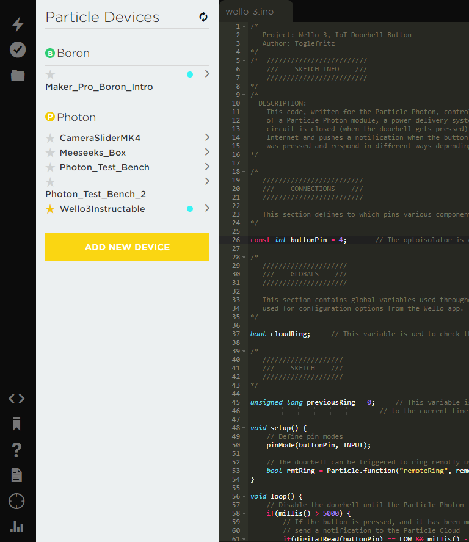Image resolution: width=469 pixels, height=542 pixels.
Task: Fold the loop() function at line 56
Action: [244, 497]
